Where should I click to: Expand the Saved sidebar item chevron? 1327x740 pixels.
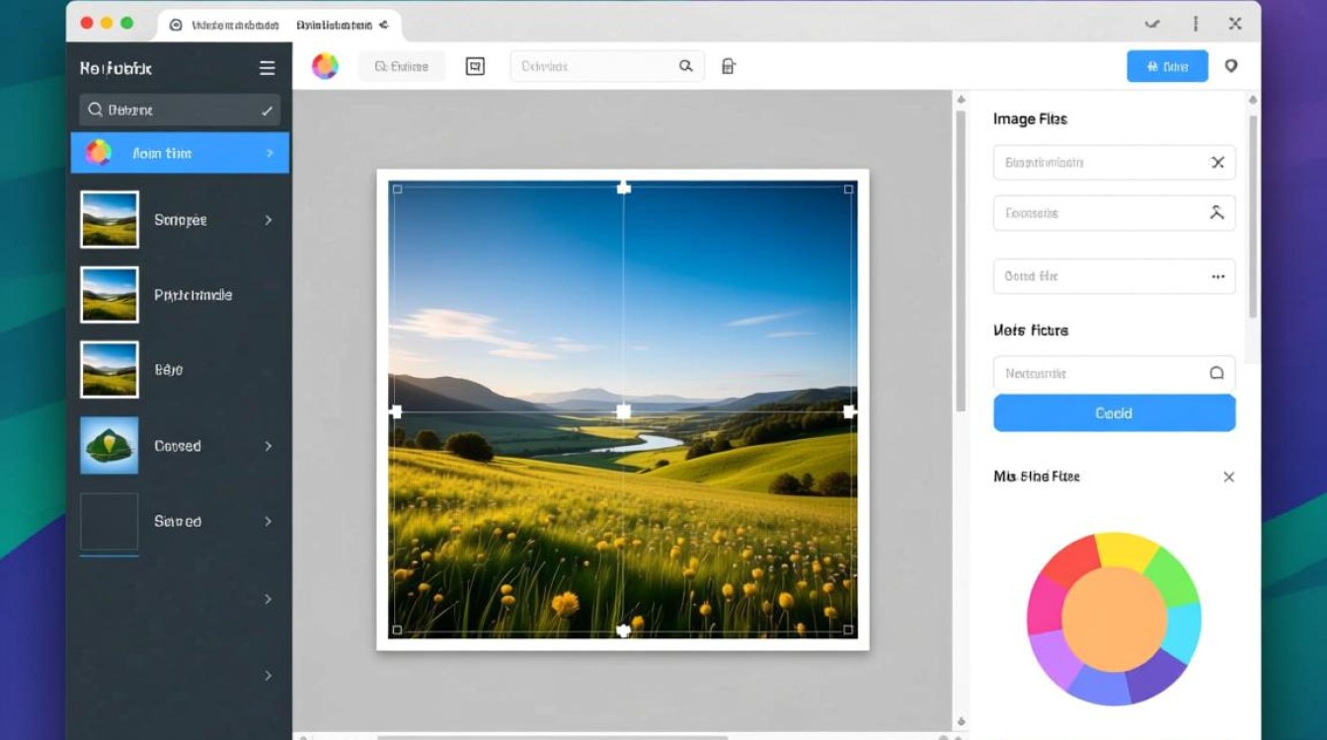(x=268, y=521)
